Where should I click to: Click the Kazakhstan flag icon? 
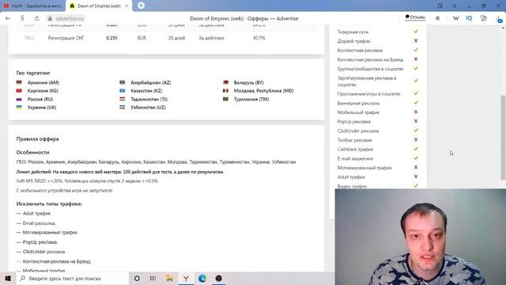pos(123,91)
